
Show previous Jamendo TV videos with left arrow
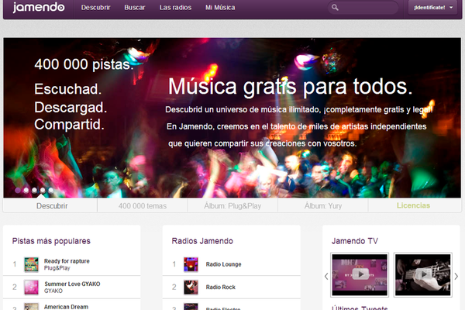coord(326,276)
